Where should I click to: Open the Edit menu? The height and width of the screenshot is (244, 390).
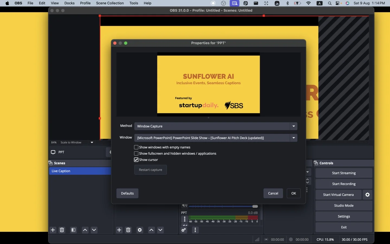(x=42, y=3)
